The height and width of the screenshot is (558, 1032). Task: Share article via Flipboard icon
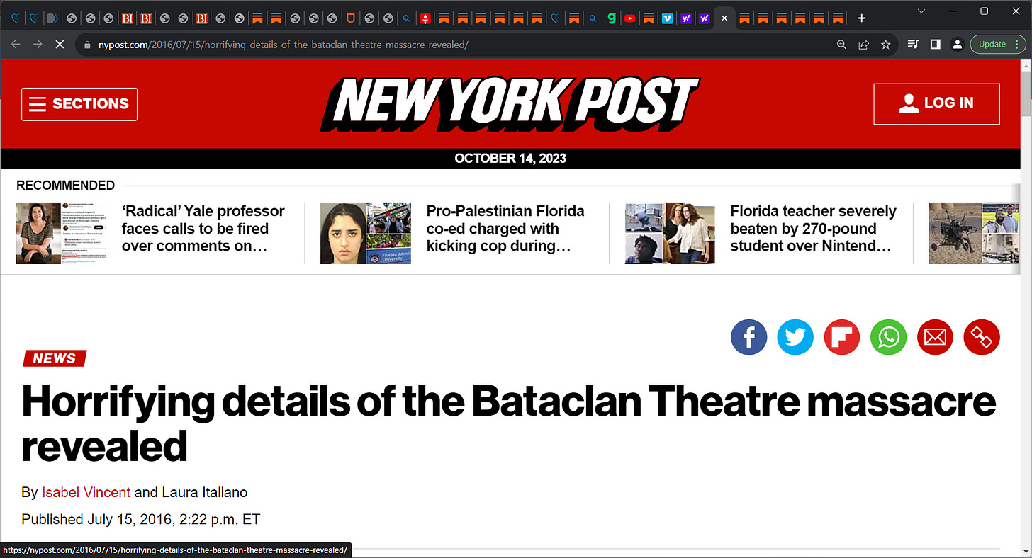(842, 337)
